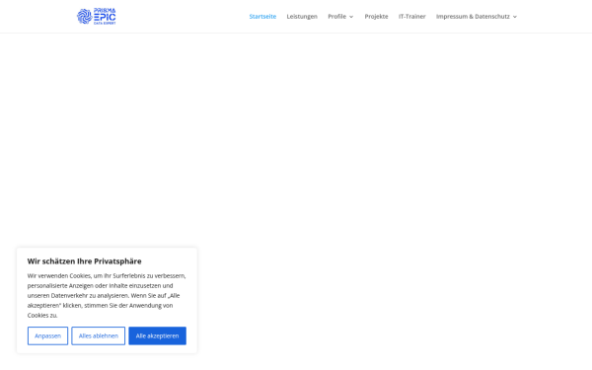Screen dimensions: 592x370
Task: Open Impressum & Datenschutz menu item
Action: point(473,17)
